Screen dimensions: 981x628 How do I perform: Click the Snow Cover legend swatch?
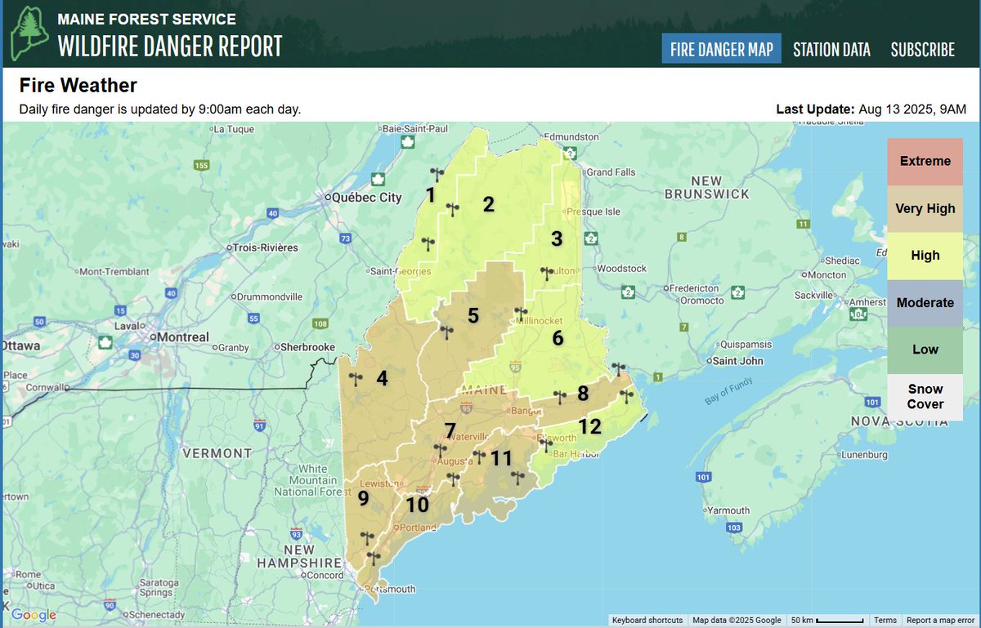coord(925,397)
